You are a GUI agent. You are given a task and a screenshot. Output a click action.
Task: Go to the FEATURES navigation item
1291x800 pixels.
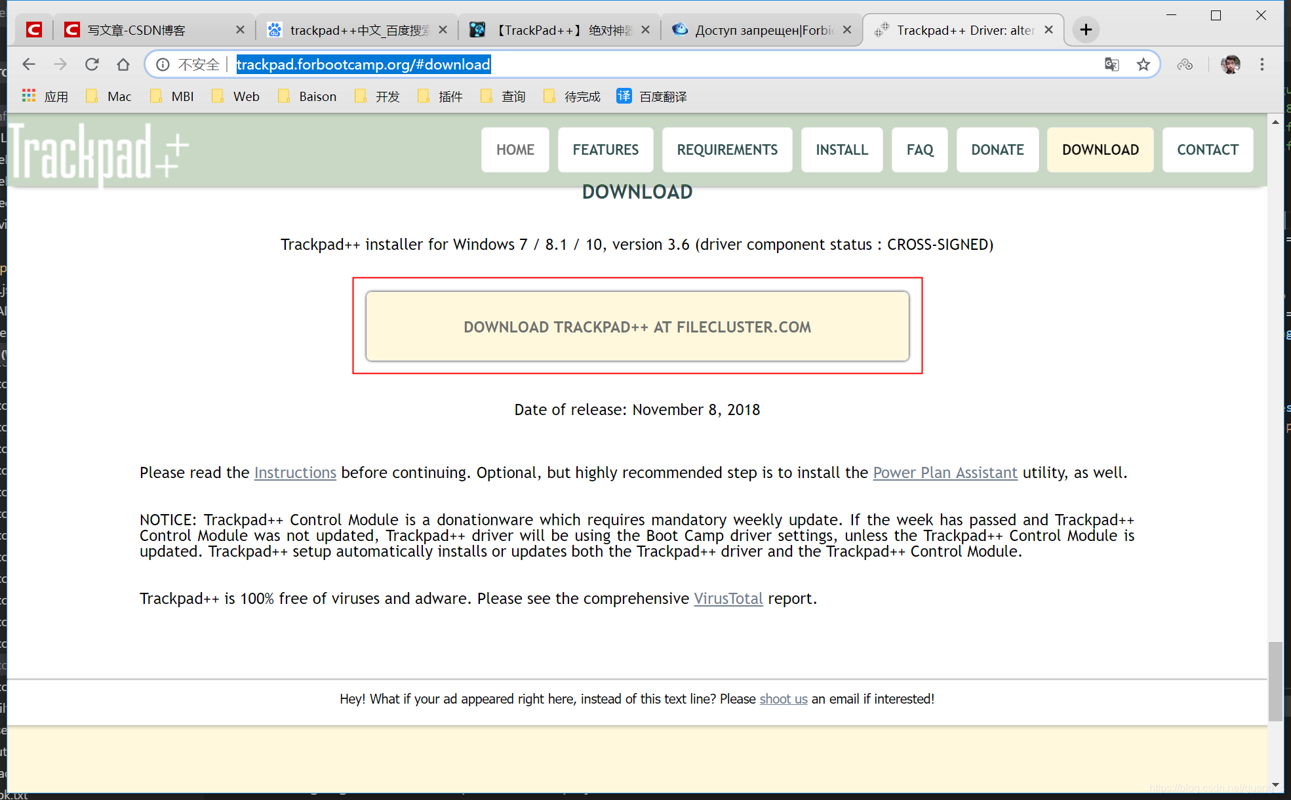[x=605, y=150]
